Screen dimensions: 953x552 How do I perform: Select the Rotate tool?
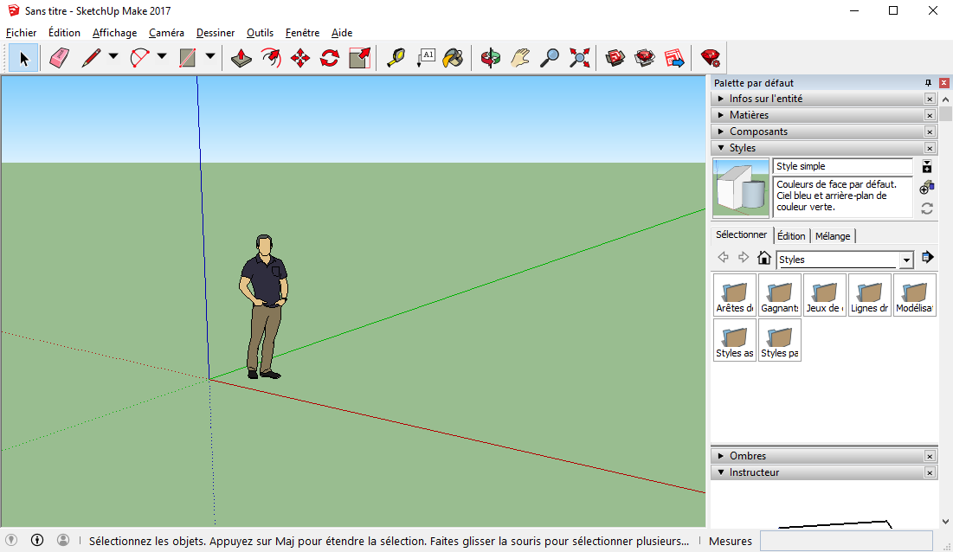(329, 57)
